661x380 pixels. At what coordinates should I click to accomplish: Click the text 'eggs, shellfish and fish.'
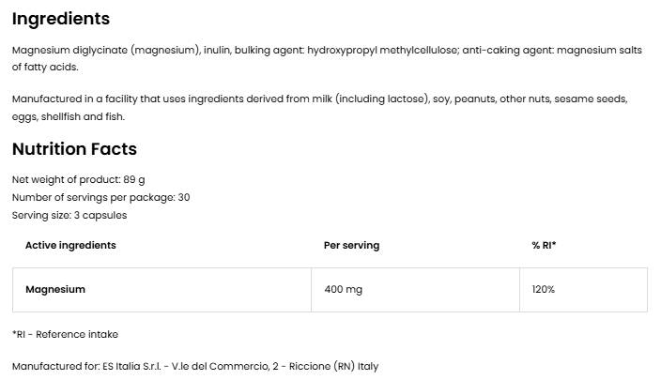[x=69, y=116]
